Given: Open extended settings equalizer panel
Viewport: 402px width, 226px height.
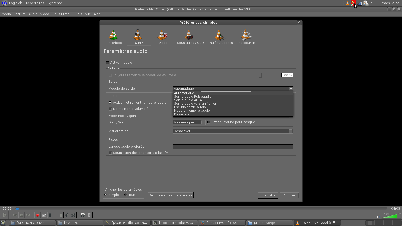Looking at the screenshot, I should pyautogui.click(x=51, y=215).
